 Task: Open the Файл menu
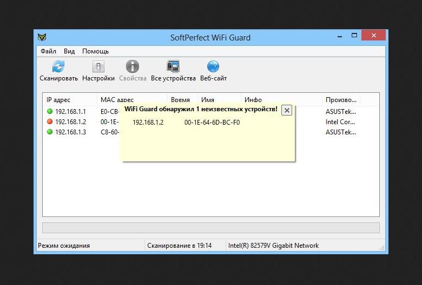48,51
